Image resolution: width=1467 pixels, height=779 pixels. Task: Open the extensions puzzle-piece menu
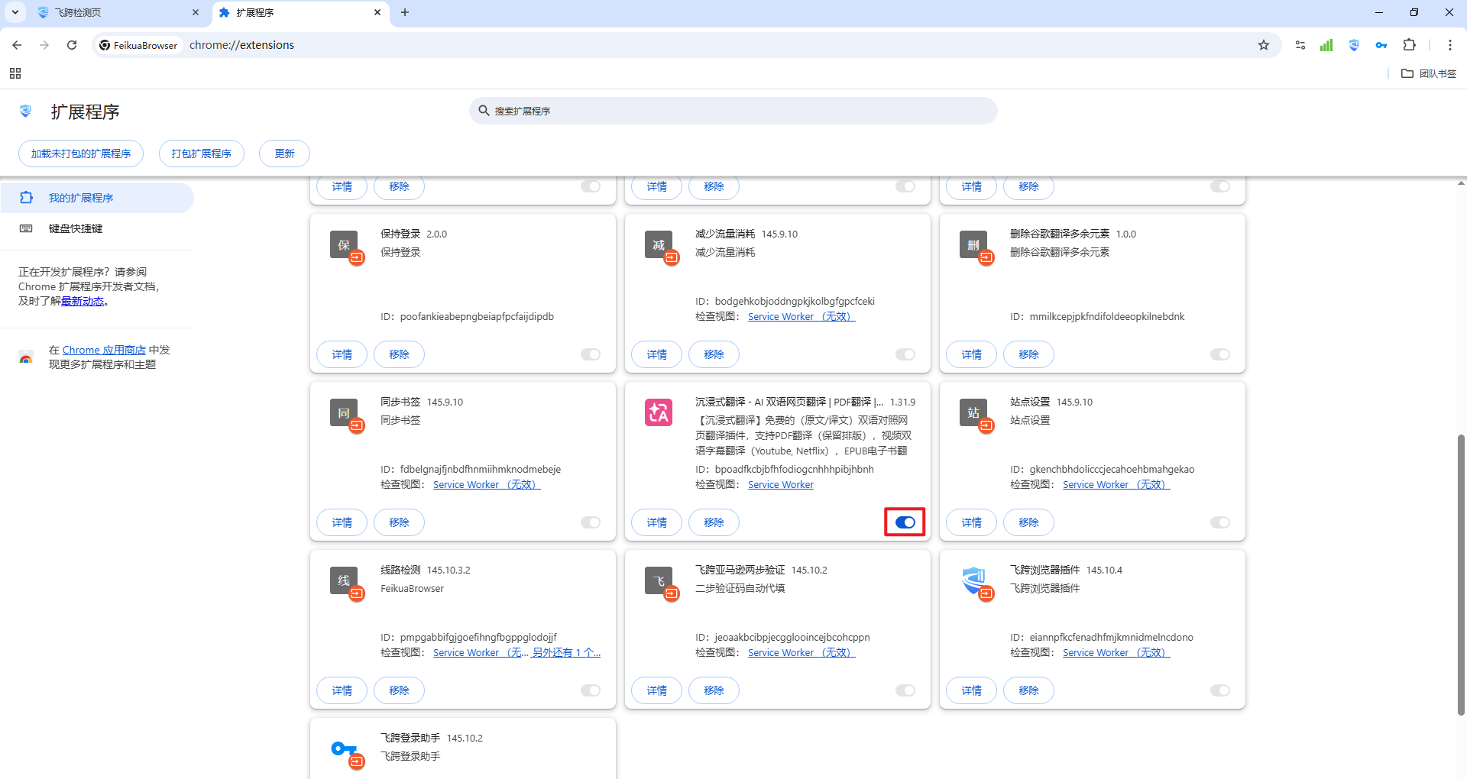(x=1410, y=45)
